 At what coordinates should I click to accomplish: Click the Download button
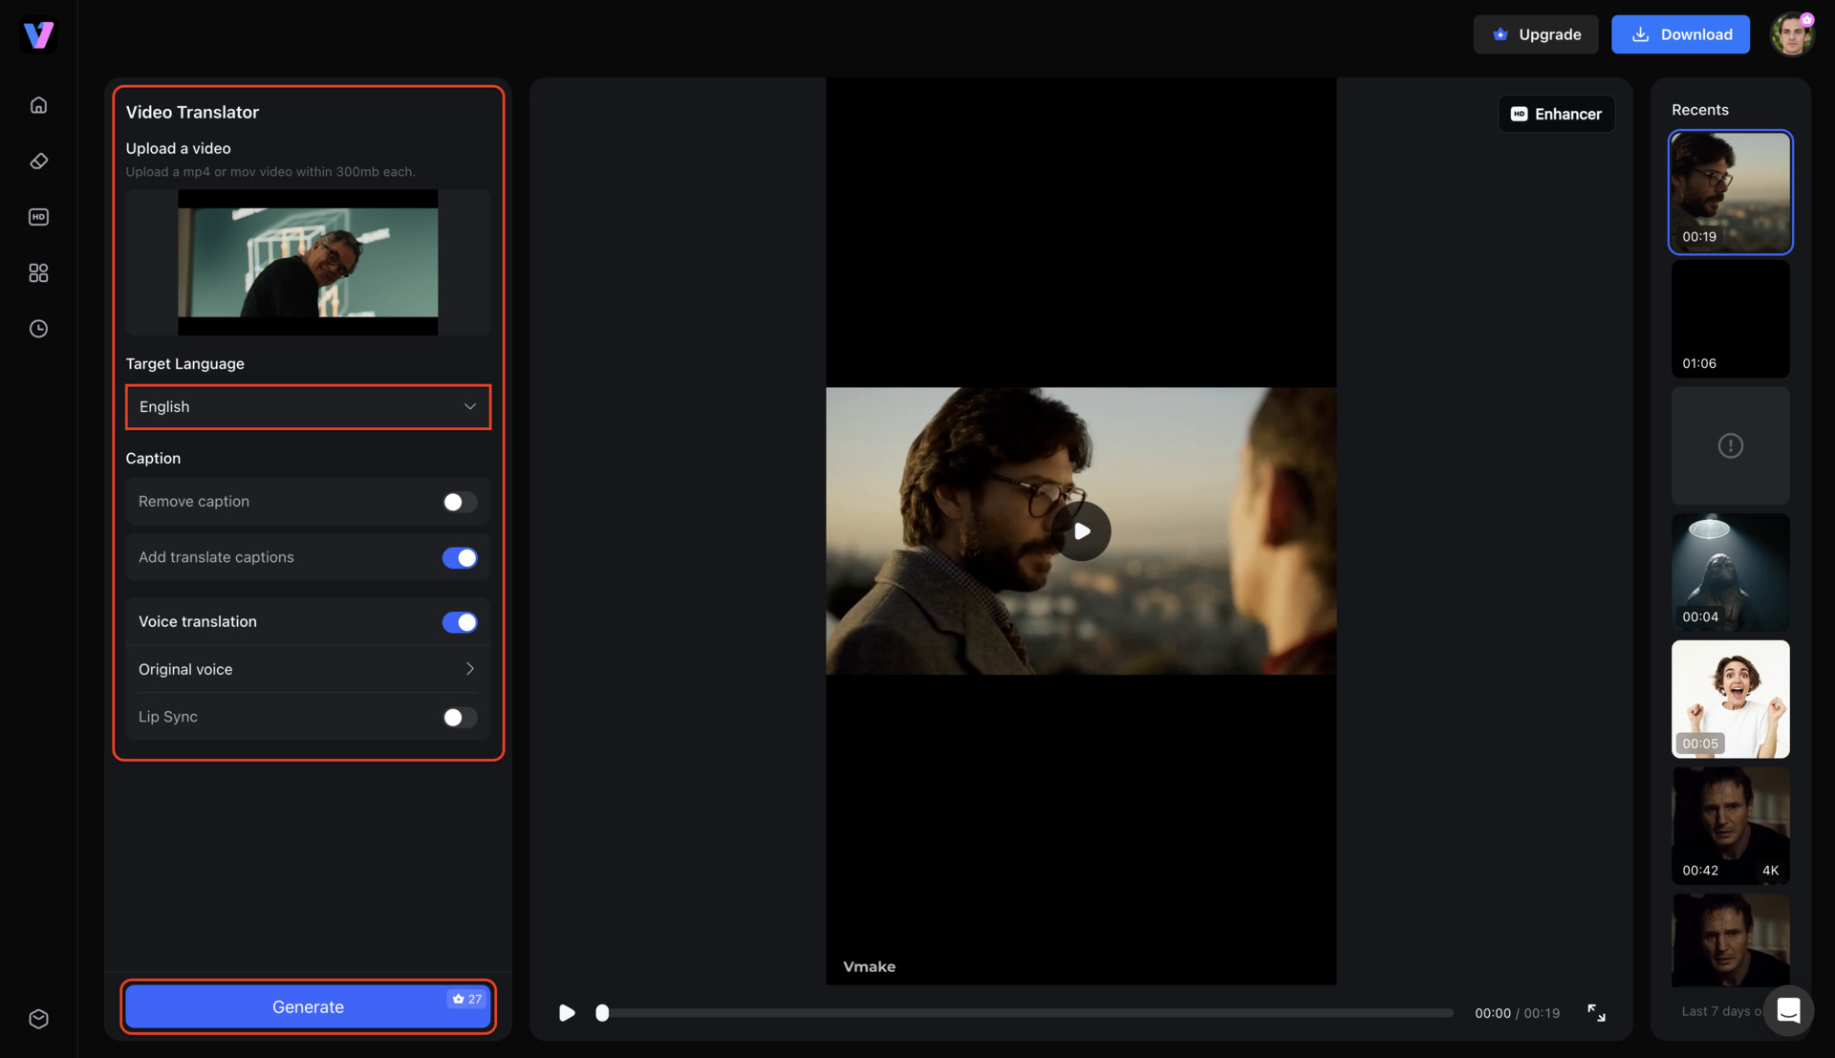click(1680, 34)
